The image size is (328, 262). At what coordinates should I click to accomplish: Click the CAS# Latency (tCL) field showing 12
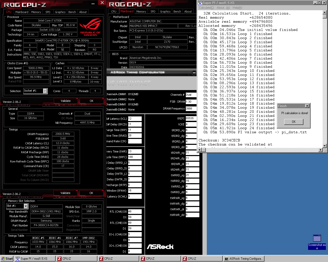tap(135, 119)
